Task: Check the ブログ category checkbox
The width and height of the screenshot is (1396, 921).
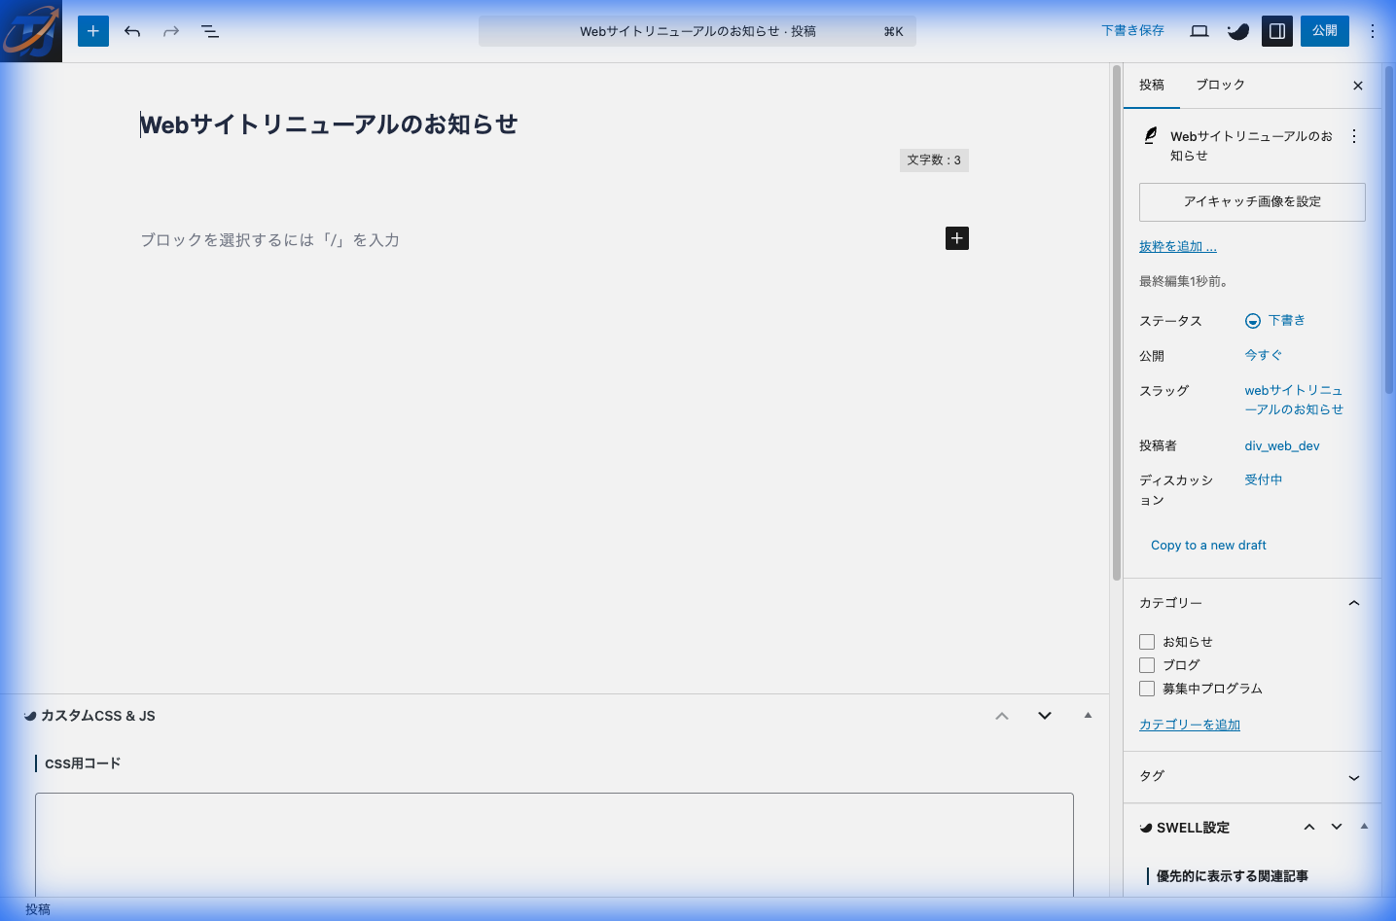Action: [1147, 664]
